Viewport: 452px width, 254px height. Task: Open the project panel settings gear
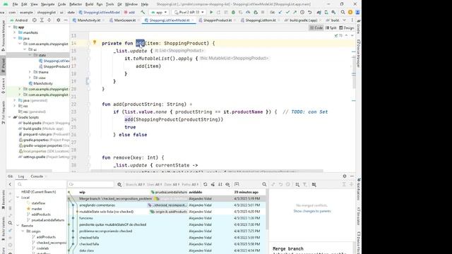58,20
